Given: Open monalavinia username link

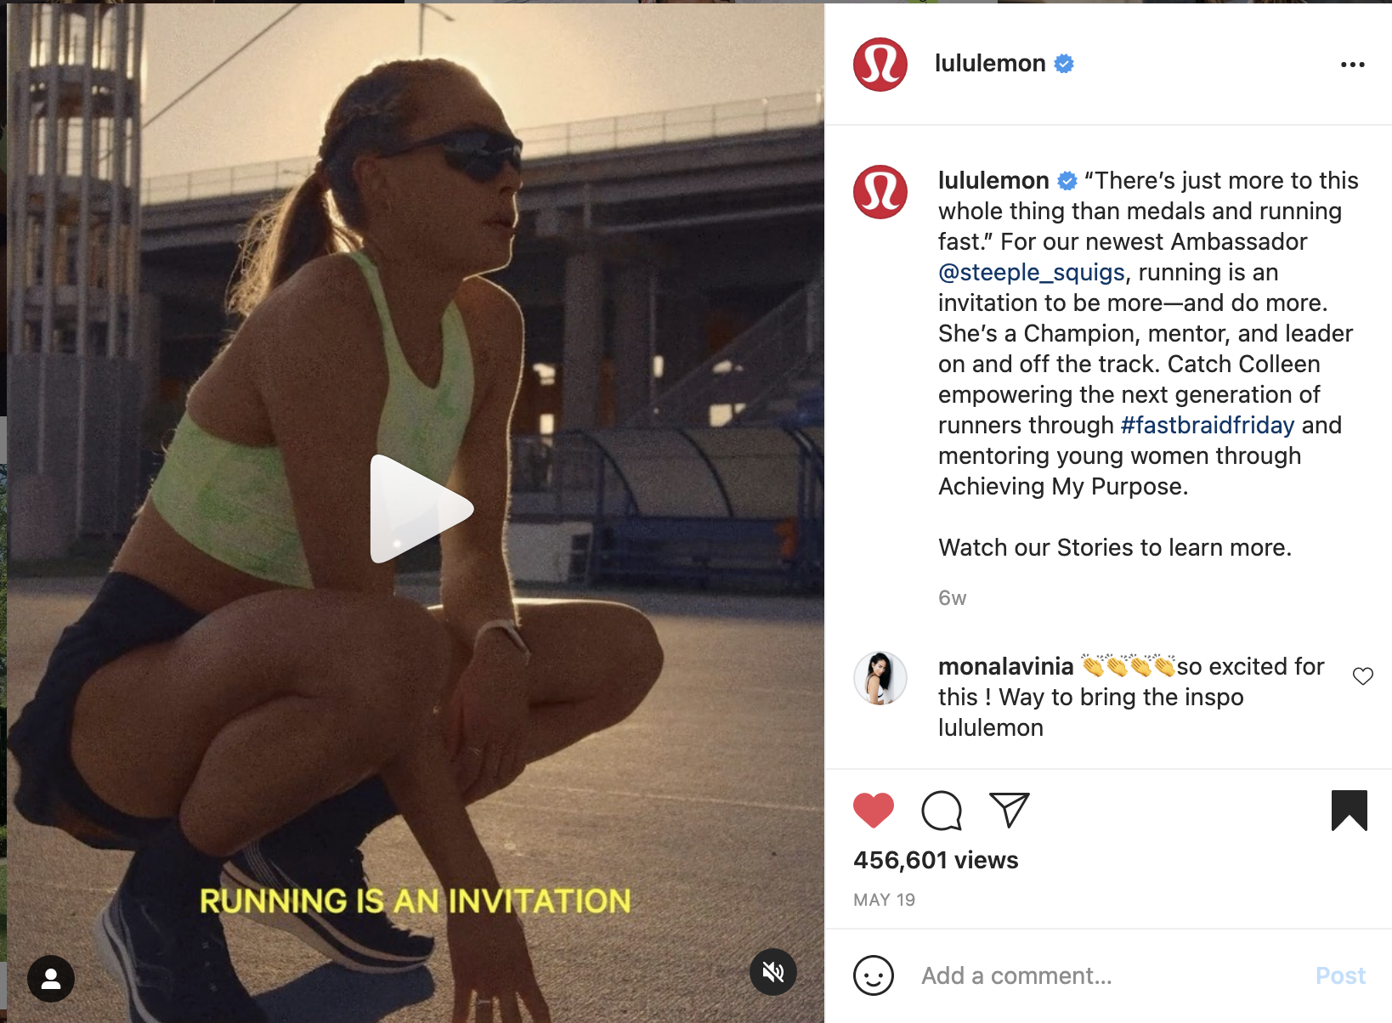Looking at the screenshot, I should coord(1006,667).
